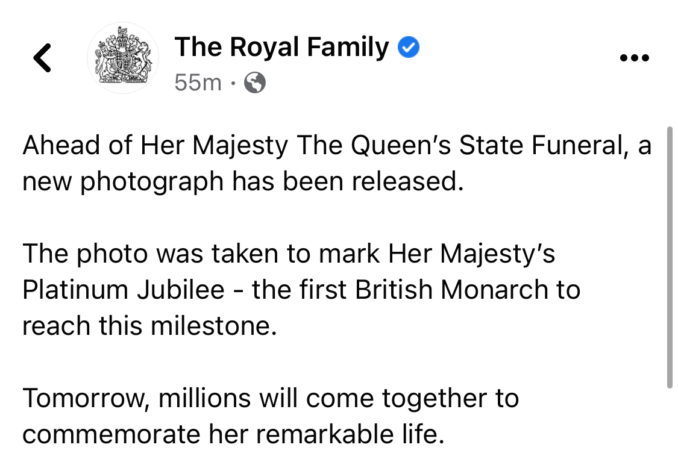The width and height of the screenshot is (678, 468).
Task: Click the dot separator beside the timestamp
Action: coord(233,83)
